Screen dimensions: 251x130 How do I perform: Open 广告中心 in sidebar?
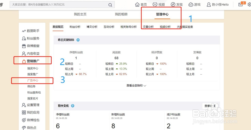click(x=33, y=80)
